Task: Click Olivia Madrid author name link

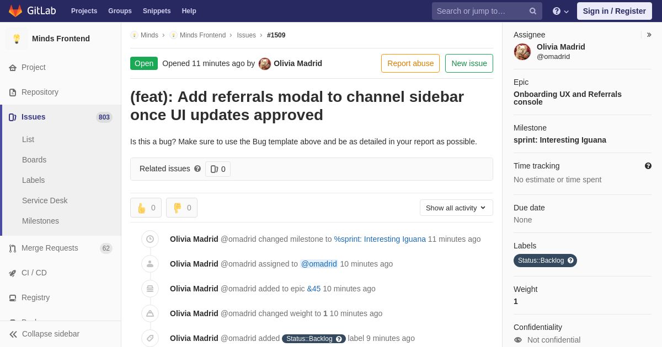Action: [298, 63]
